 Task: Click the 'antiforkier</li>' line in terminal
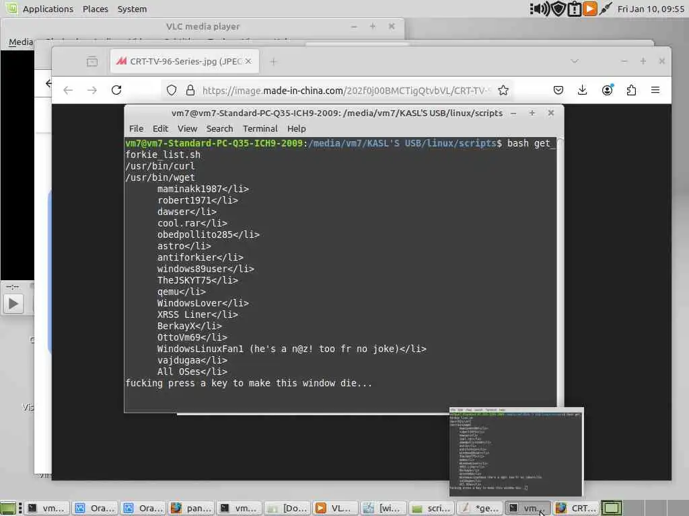200,257
